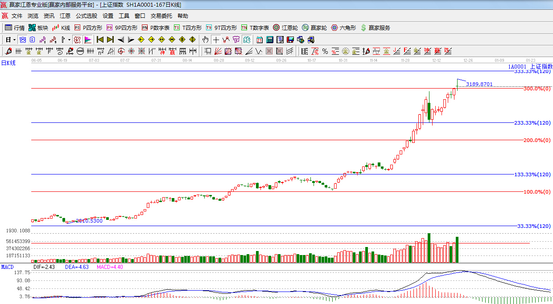Open the 行情 market quotes view
Screen dimensions: 553x304
(x=14, y=28)
